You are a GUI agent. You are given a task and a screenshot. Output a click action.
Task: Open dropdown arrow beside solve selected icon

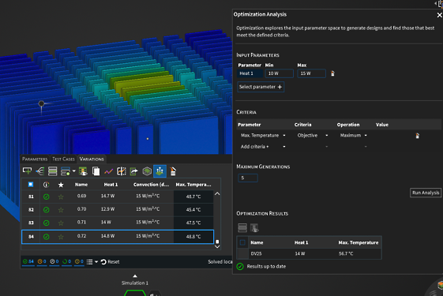pyautogui.click(x=73, y=171)
